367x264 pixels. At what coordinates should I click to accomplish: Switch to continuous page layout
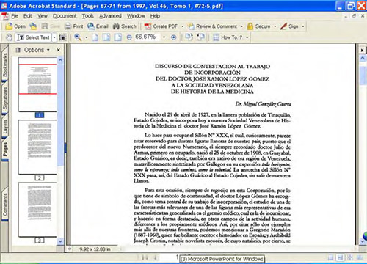[x=340, y=257]
